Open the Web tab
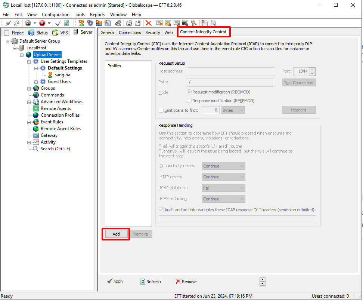Image resolution: width=363 pixels, height=301 pixels. pos(168,33)
